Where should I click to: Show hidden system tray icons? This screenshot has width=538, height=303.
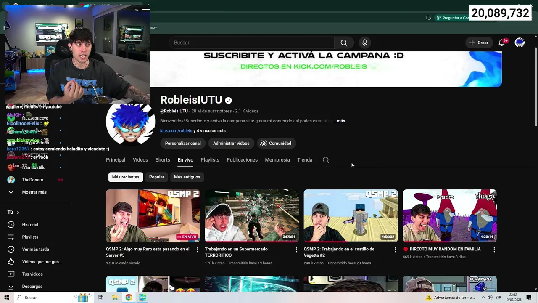click(x=483, y=298)
